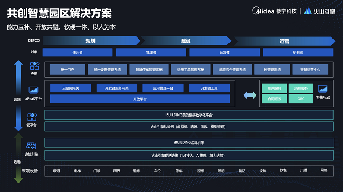The width and height of the screenshot is (343, 192).
Task: Select the 运营 phase arrow
Action: click(284, 41)
